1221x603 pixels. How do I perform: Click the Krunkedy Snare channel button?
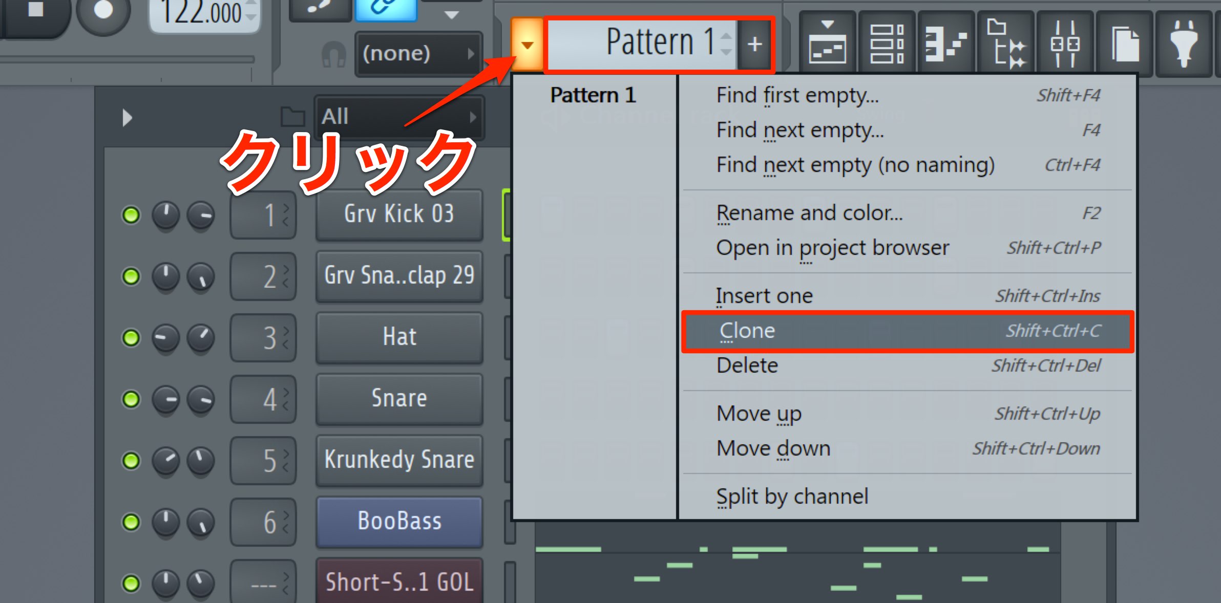(x=399, y=460)
